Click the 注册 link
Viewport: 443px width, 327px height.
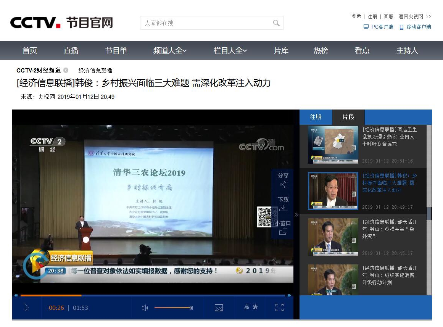[372, 17]
